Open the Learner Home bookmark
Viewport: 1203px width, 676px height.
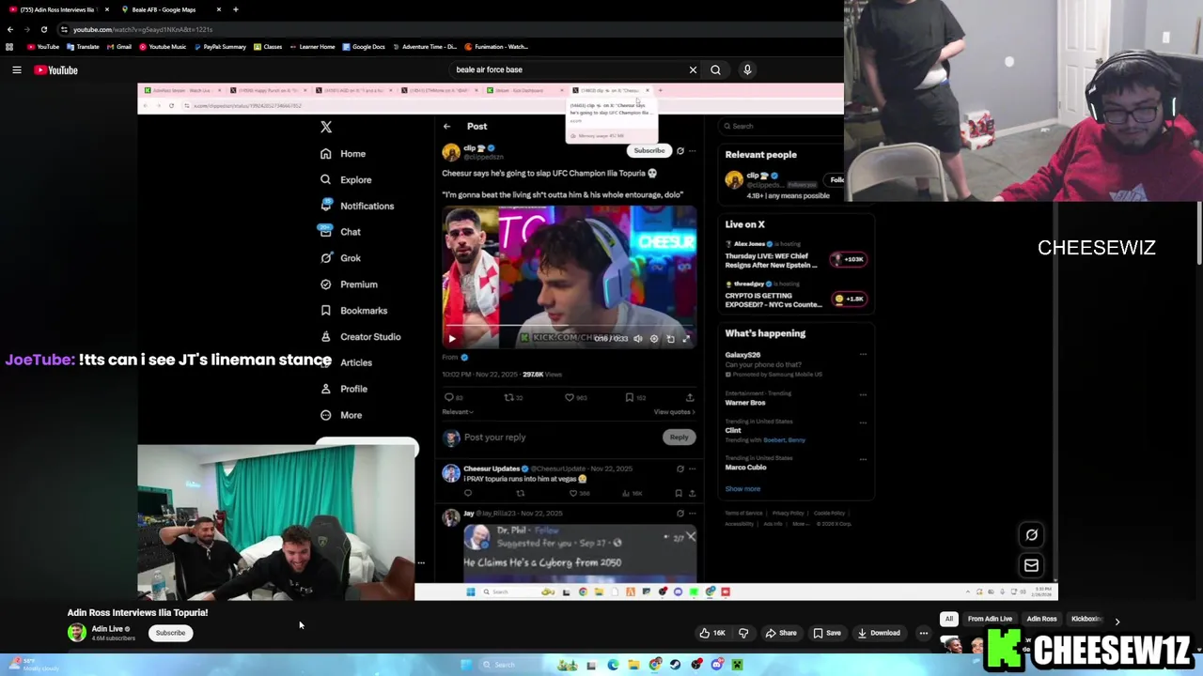click(x=312, y=47)
